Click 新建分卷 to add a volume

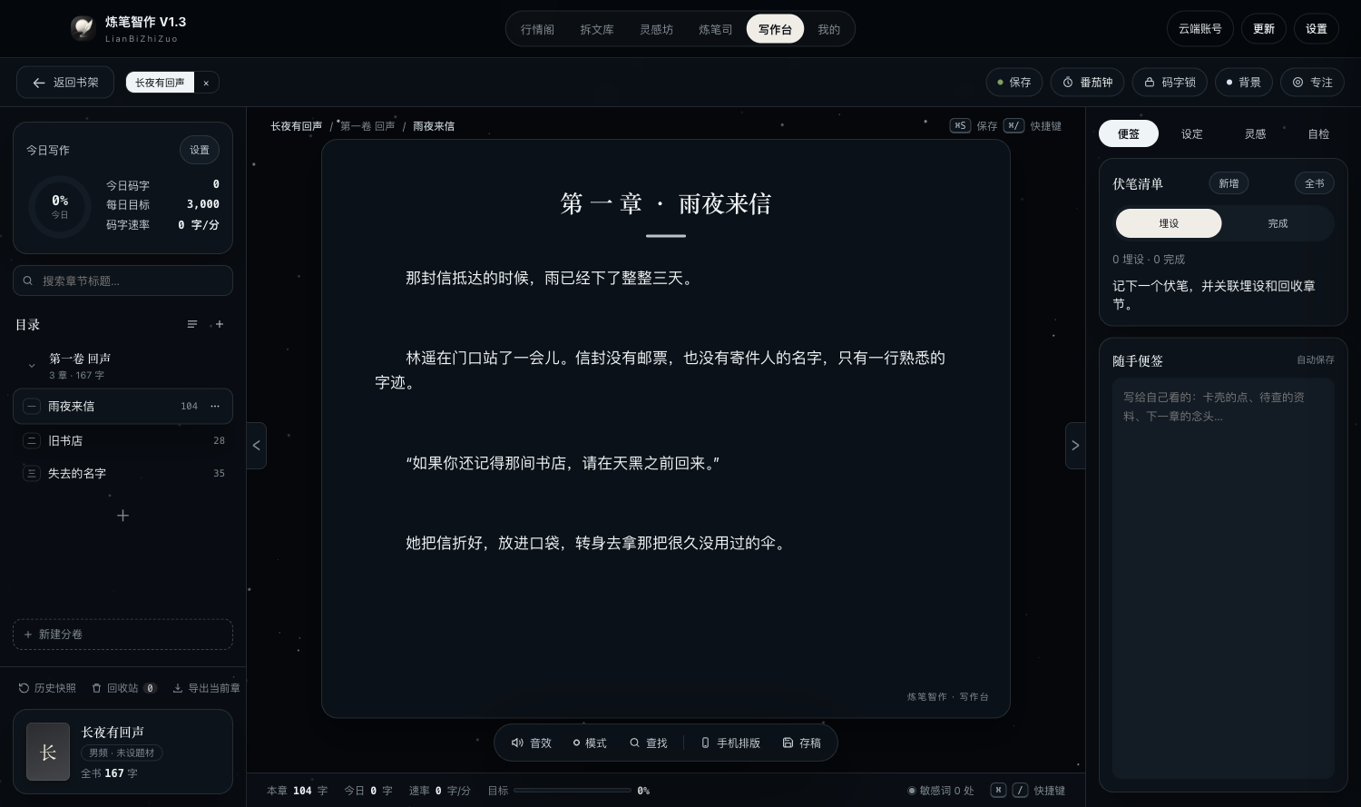pyautogui.click(x=122, y=635)
